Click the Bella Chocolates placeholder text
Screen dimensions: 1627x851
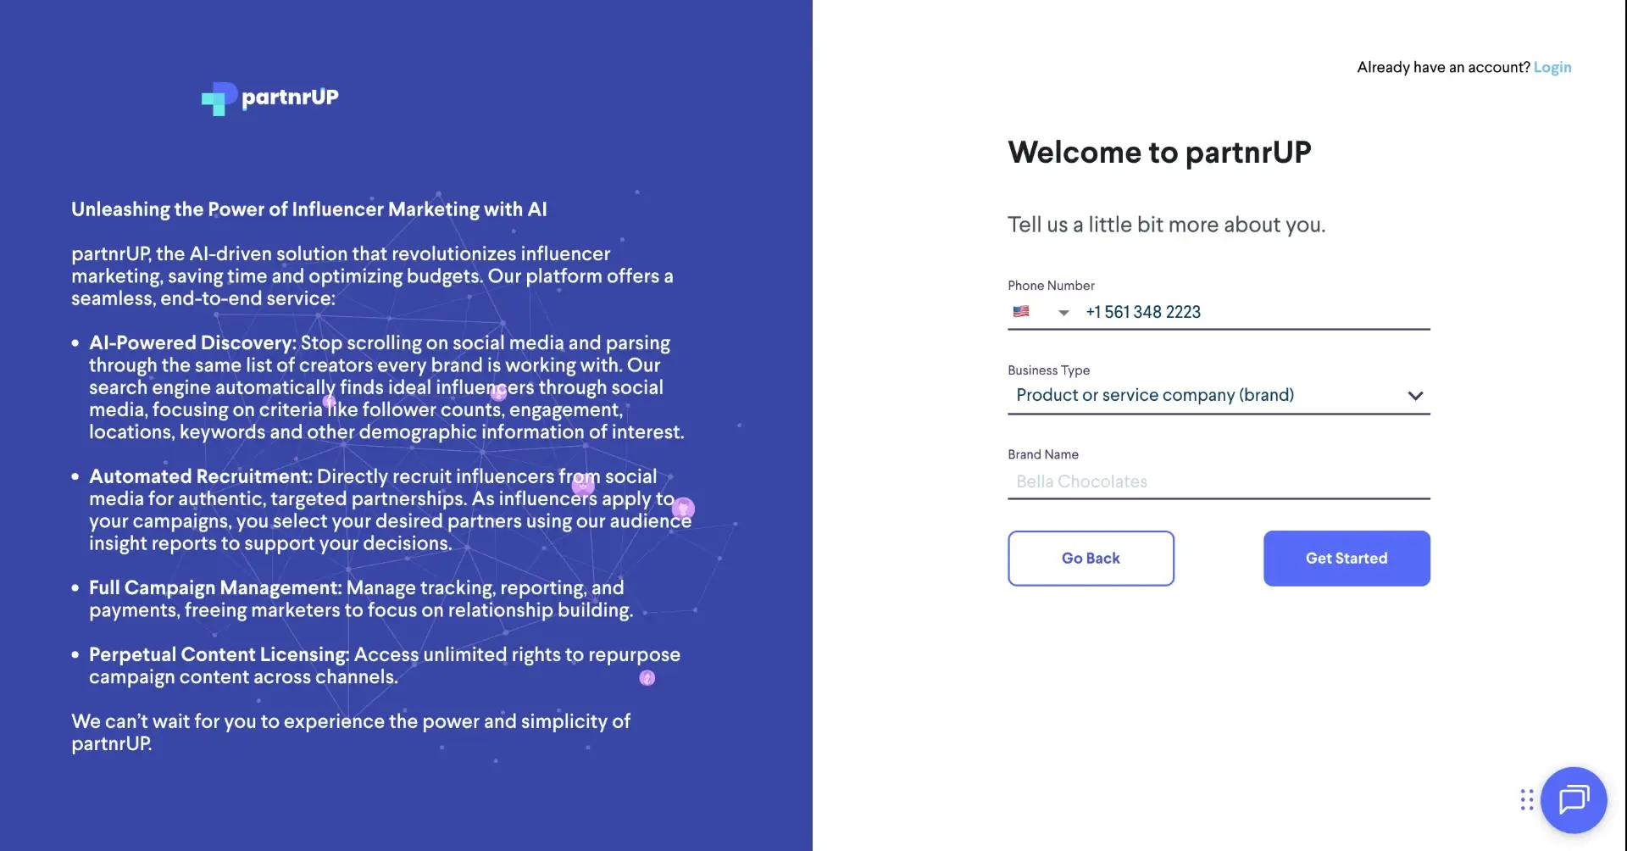(x=1081, y=481)
